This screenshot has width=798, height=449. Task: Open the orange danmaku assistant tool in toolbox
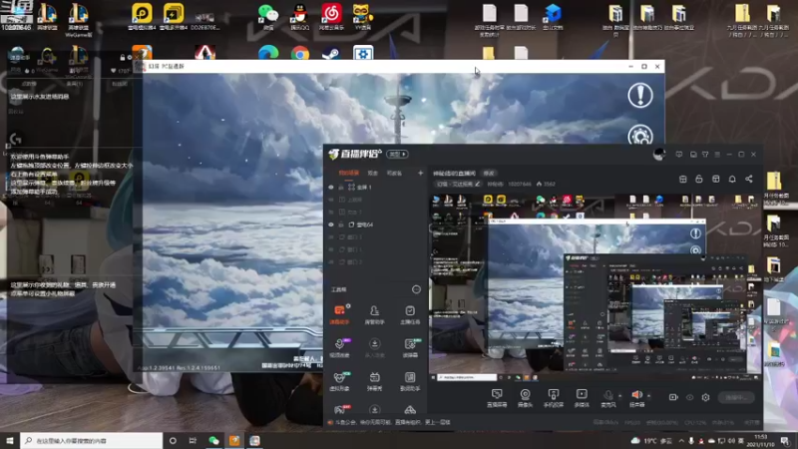339,314
